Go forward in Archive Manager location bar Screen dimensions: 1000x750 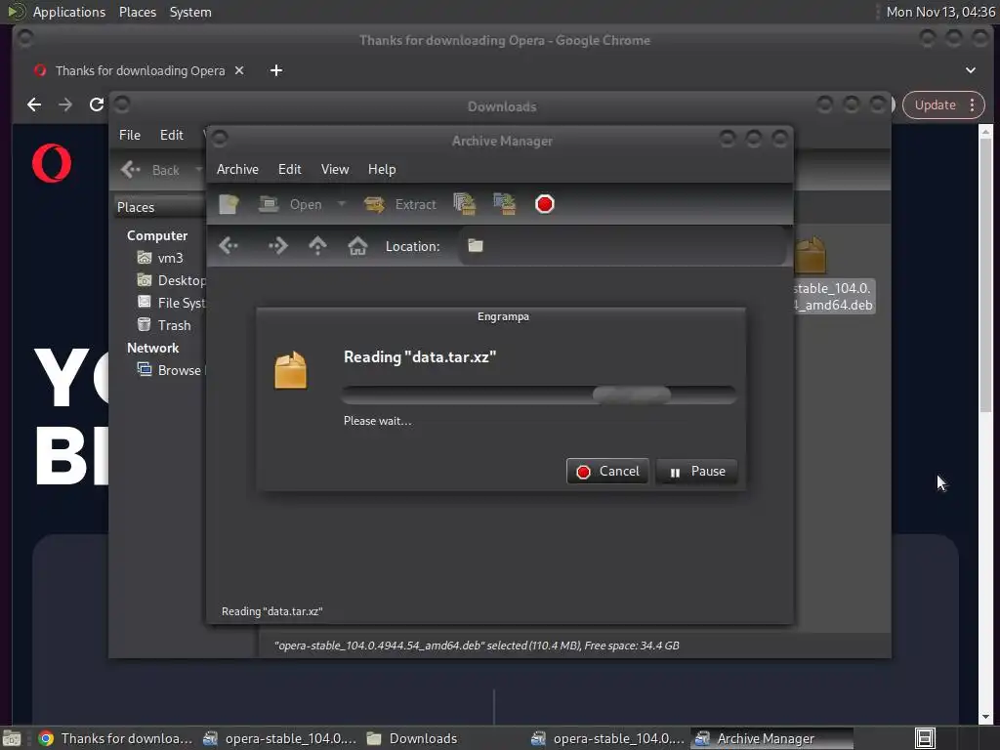click(278, 245)
